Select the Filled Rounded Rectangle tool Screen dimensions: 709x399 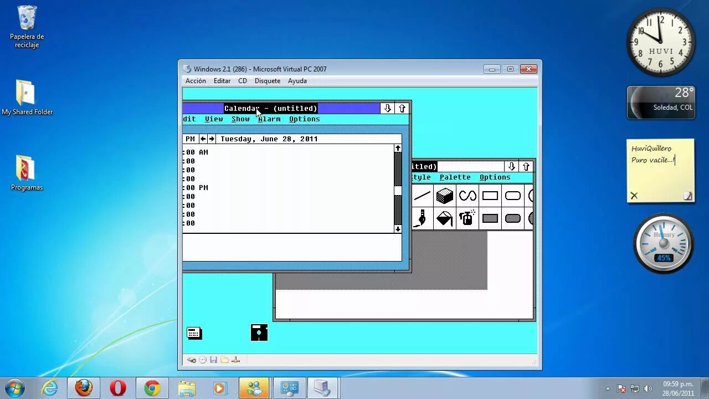[513, 218]
